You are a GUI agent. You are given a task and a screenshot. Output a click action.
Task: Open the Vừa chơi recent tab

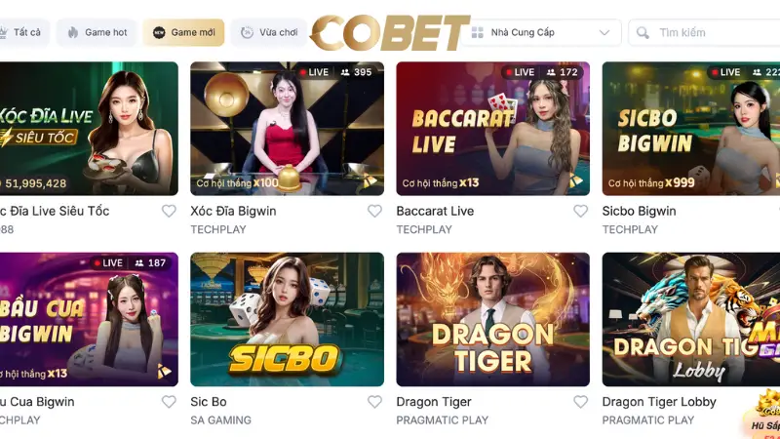click(269, 33)
